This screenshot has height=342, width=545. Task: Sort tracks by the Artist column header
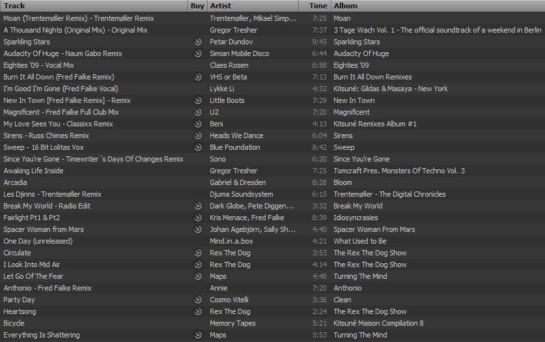pos(254,6)
